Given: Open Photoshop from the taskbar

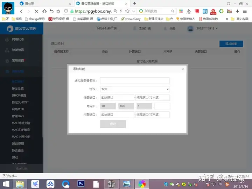Looking at the screenshot, I should pos(81,184).
